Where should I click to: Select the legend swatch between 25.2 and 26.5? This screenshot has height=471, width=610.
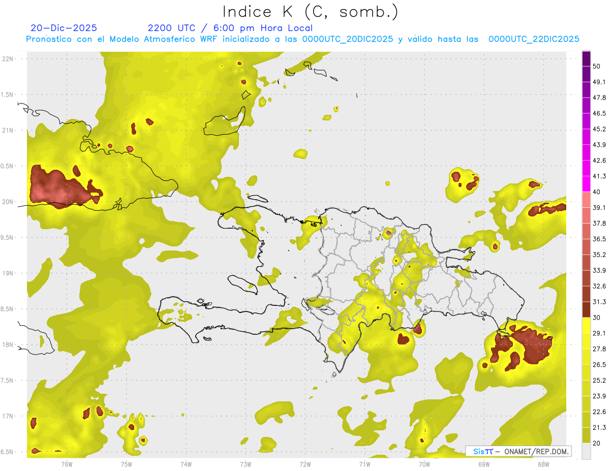[x=587, y=372]
